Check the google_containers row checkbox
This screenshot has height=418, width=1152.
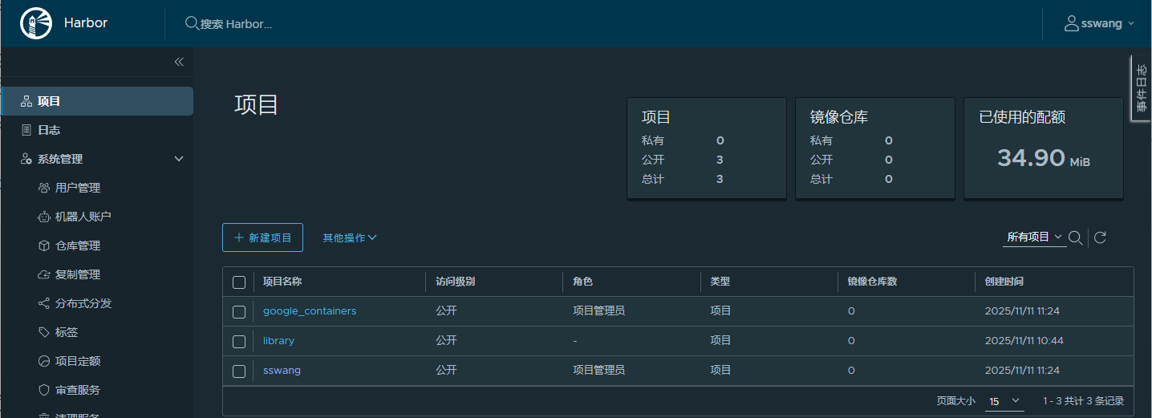point(239,311)
